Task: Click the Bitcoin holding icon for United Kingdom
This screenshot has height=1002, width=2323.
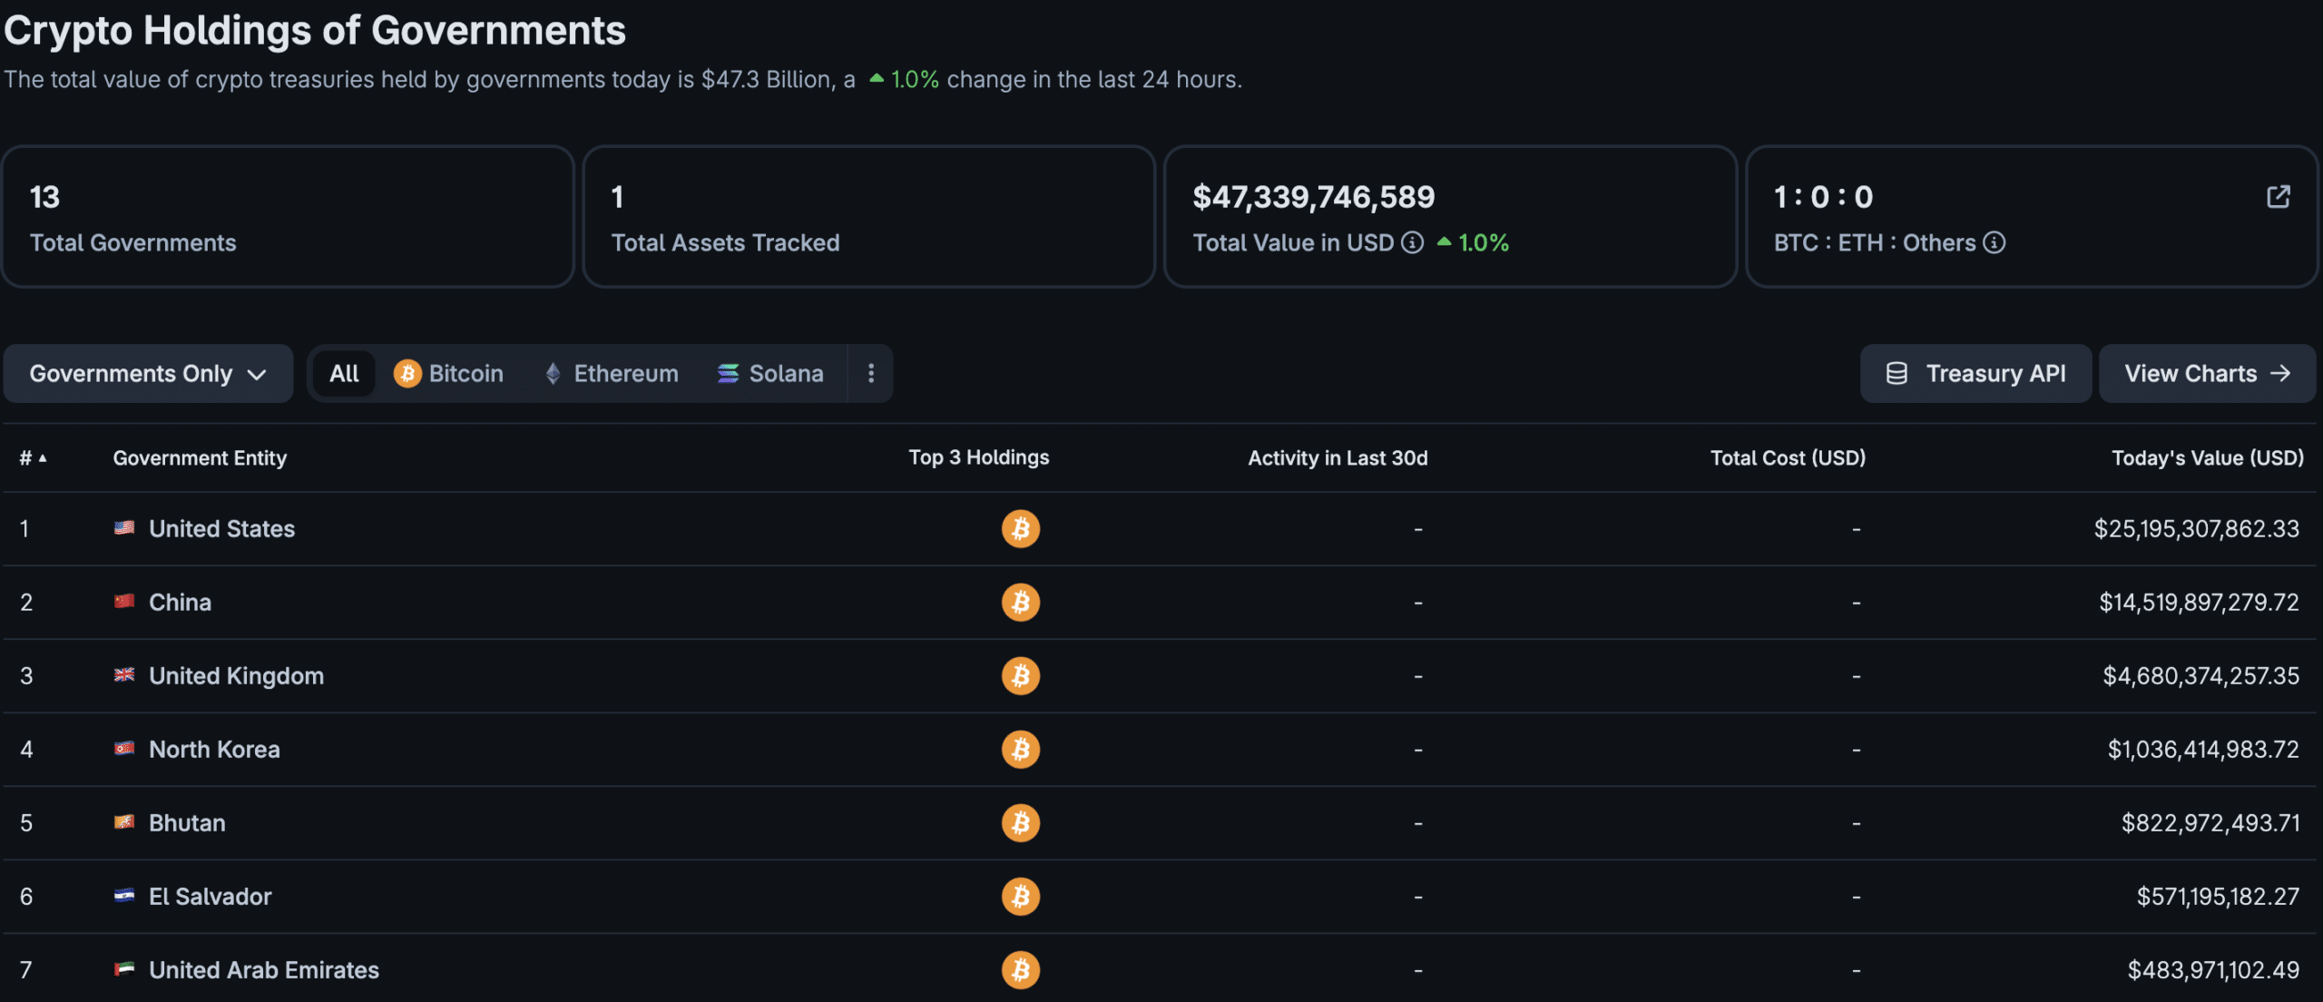Action: click(1021, 675)
